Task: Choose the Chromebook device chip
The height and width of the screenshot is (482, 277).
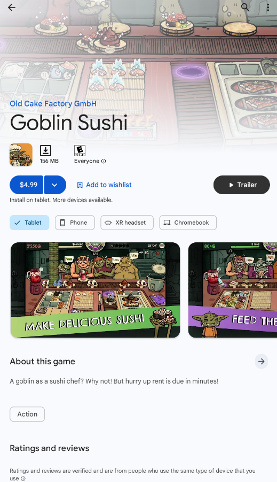Action: click(188, 223)
